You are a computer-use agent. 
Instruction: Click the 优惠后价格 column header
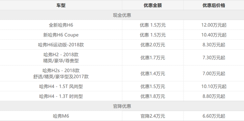(214, 5)
